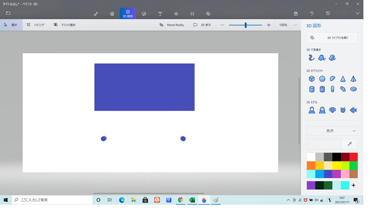Select the 3D shapes tab
The height and width of the screenshot is (219, 389).
pos(128,13)
